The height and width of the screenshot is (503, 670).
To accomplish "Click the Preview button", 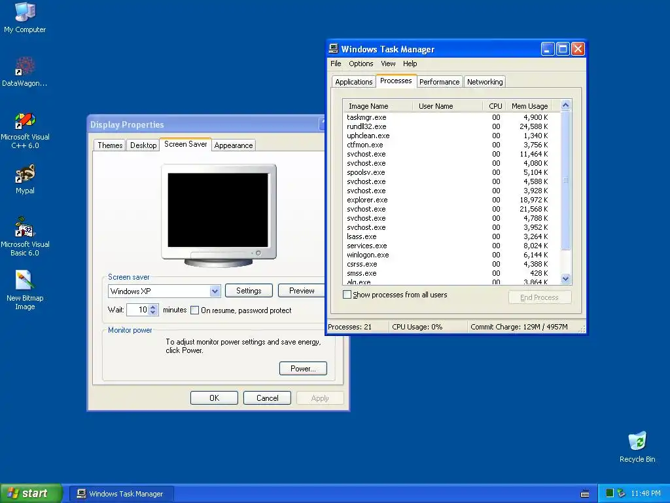I will pos(301,291).
